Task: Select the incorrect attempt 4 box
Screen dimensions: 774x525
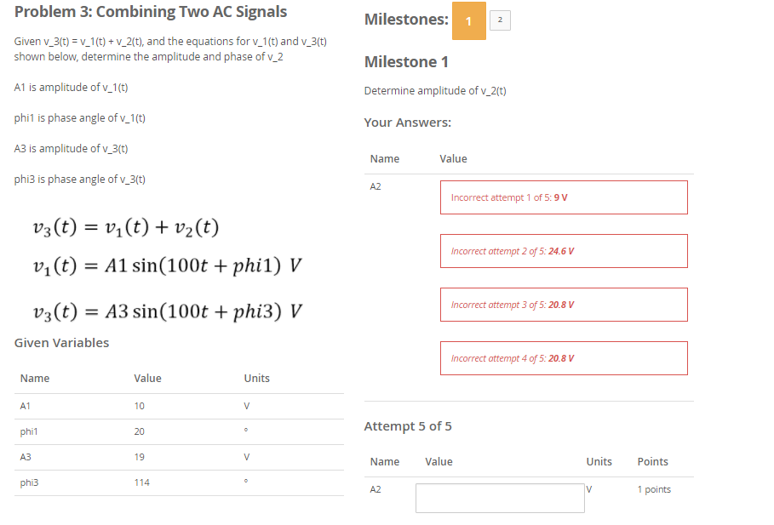Action: (x=563, y=357)
